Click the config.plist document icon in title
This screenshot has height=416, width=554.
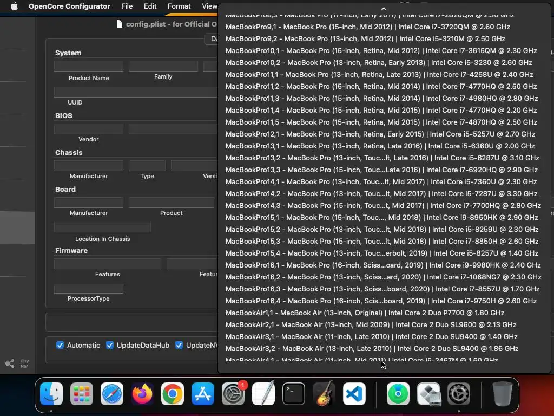120,24
